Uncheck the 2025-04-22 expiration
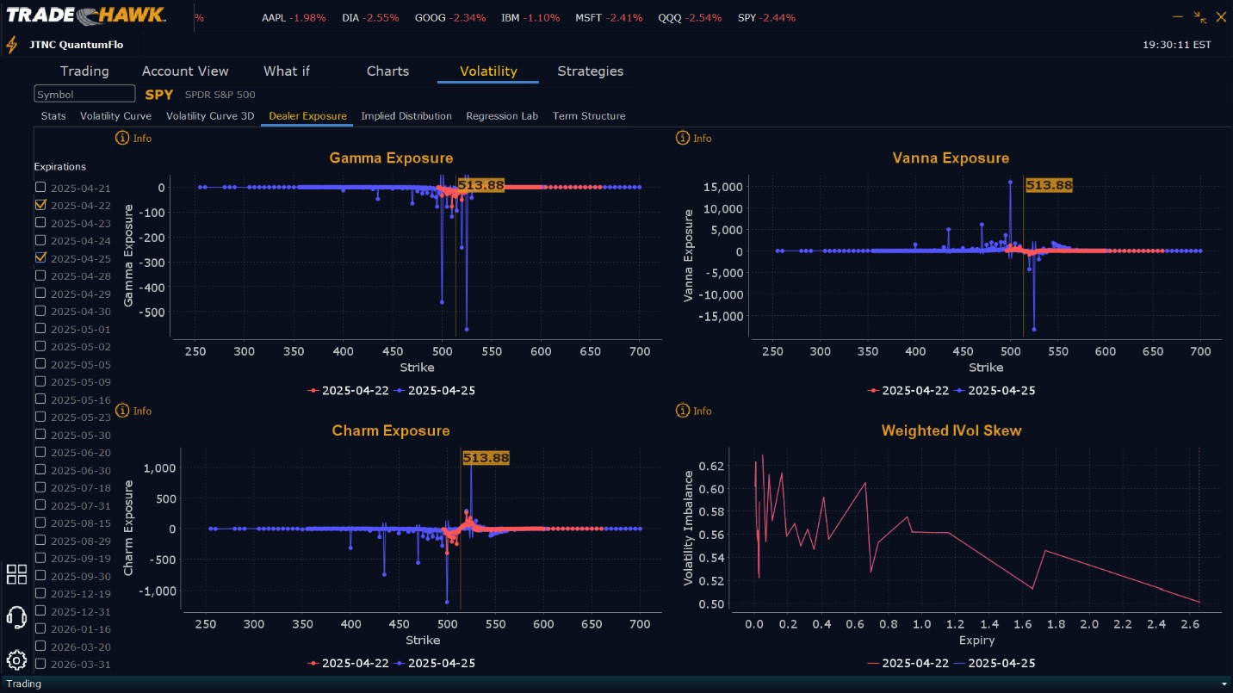The width and height of the screenshot is (1233, 693). [x=40, y=205]
